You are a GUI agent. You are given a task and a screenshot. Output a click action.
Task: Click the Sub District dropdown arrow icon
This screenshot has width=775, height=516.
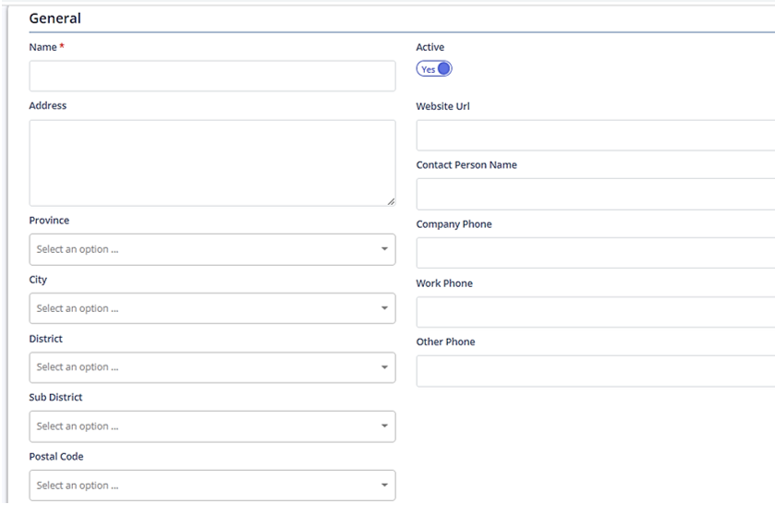click(x=384, y=426)
